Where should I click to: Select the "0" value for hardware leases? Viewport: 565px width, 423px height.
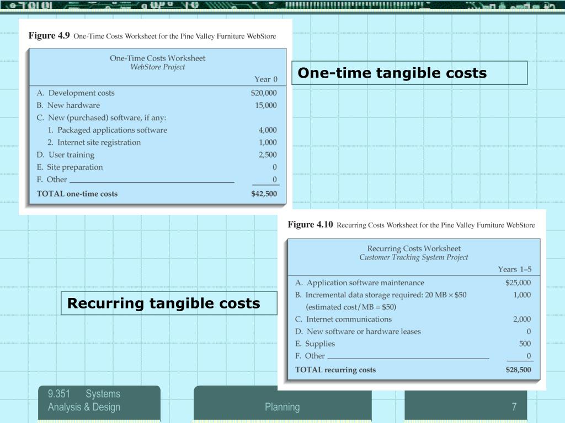pos(529,331)
